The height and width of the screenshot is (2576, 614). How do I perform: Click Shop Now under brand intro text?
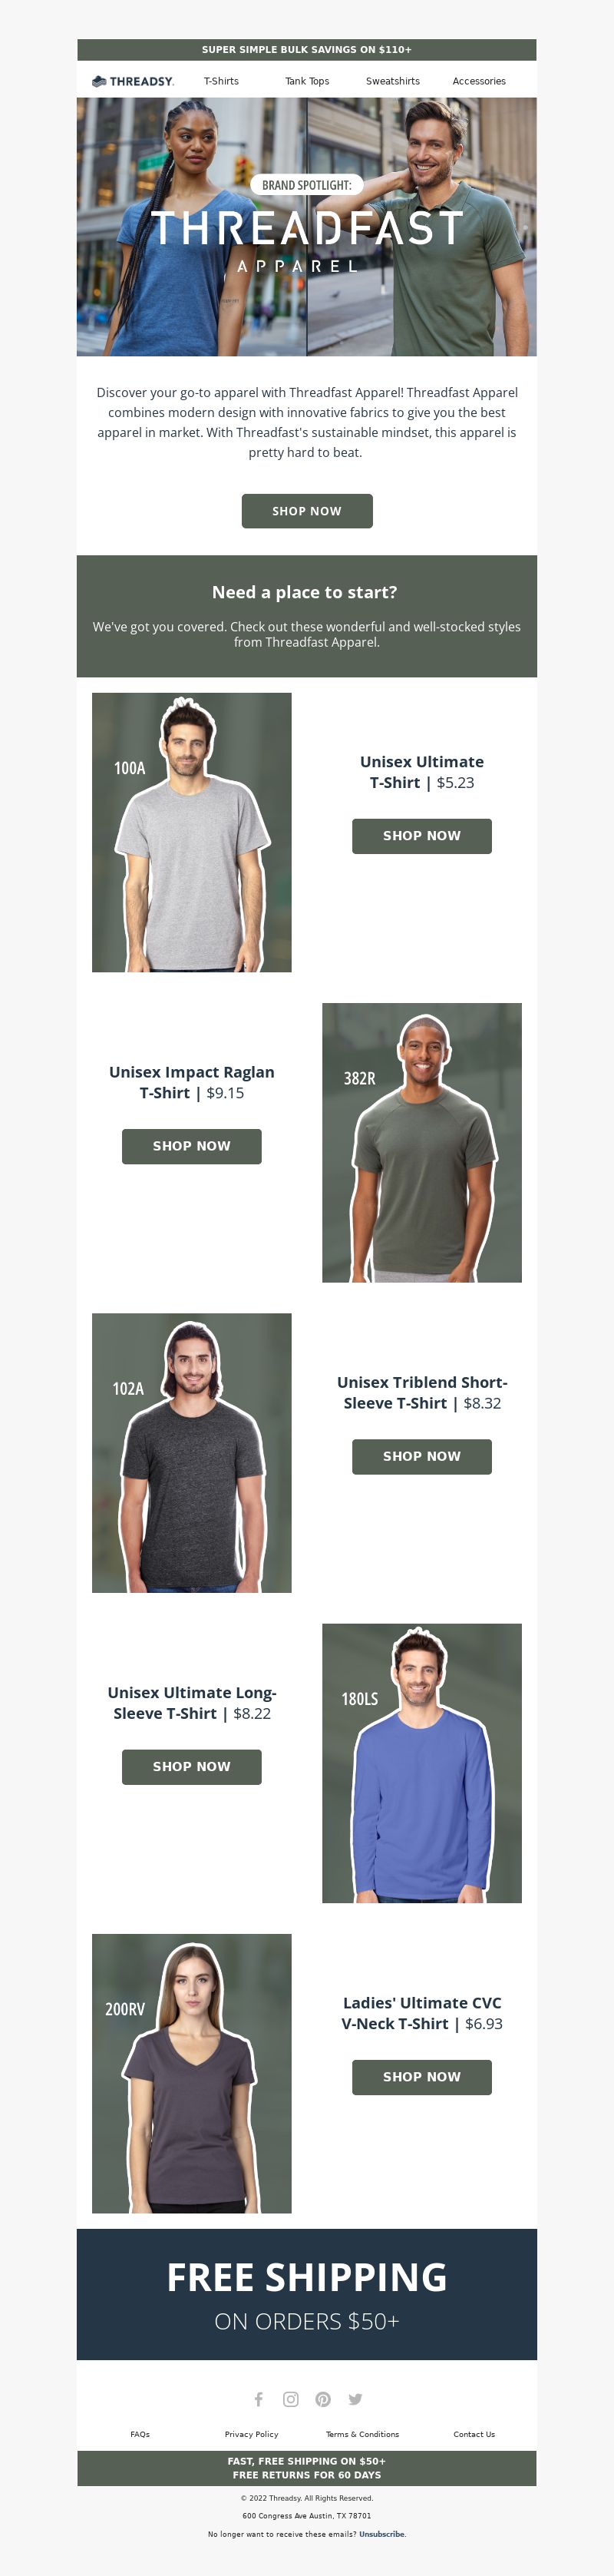[x=307, y=511]
